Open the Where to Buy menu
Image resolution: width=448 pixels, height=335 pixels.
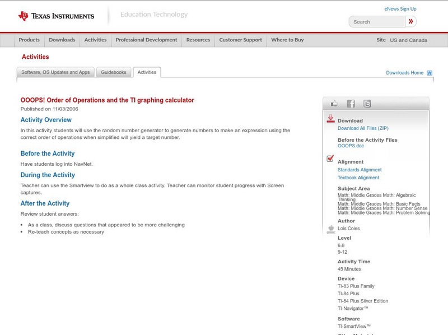287,40
